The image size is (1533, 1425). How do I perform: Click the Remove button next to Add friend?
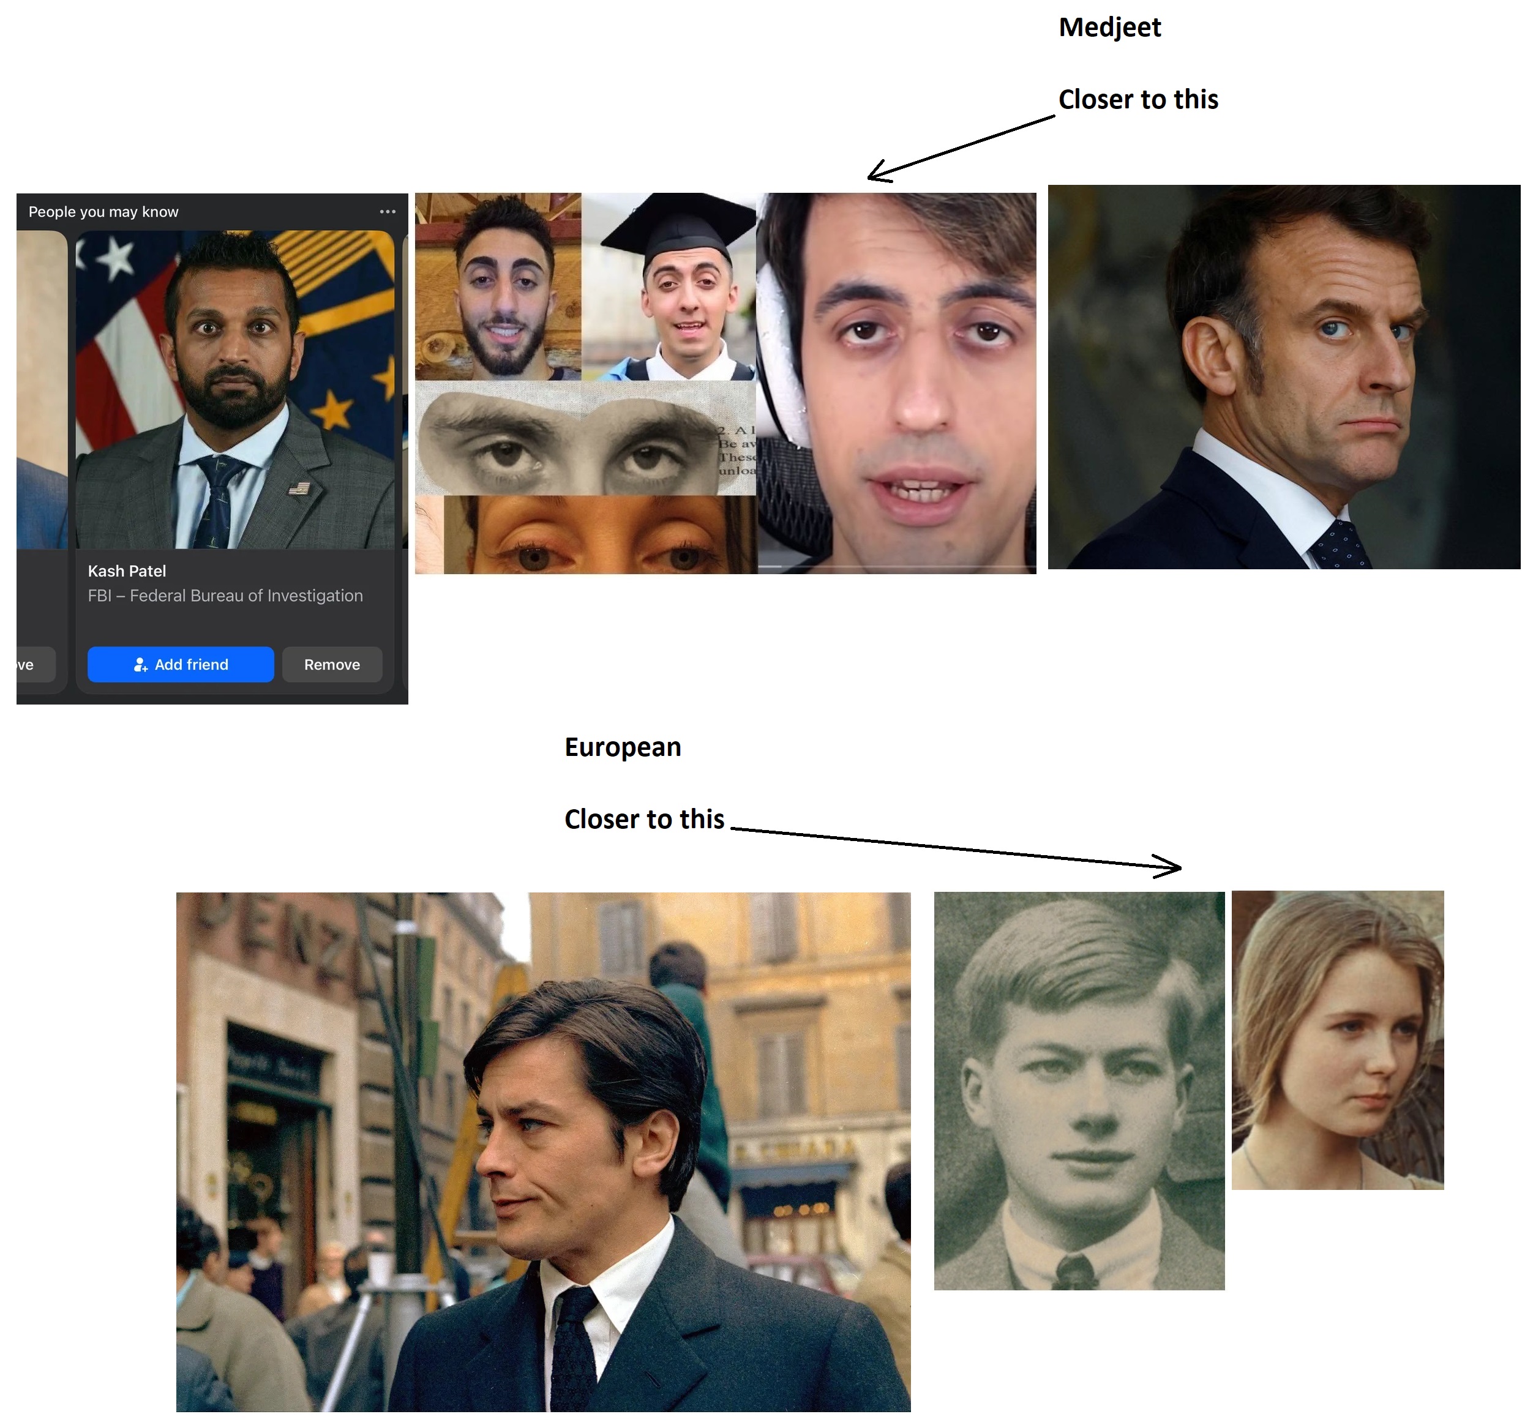(332, 665)
